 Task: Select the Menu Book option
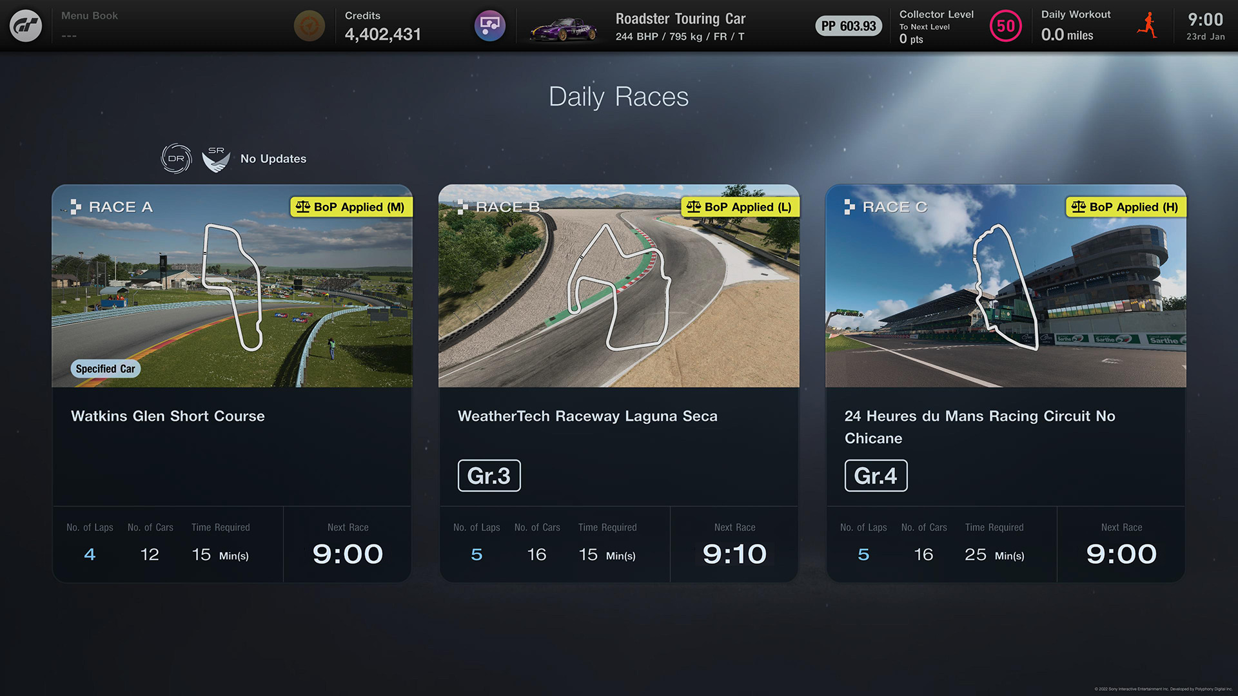click(x=90, y=17)
